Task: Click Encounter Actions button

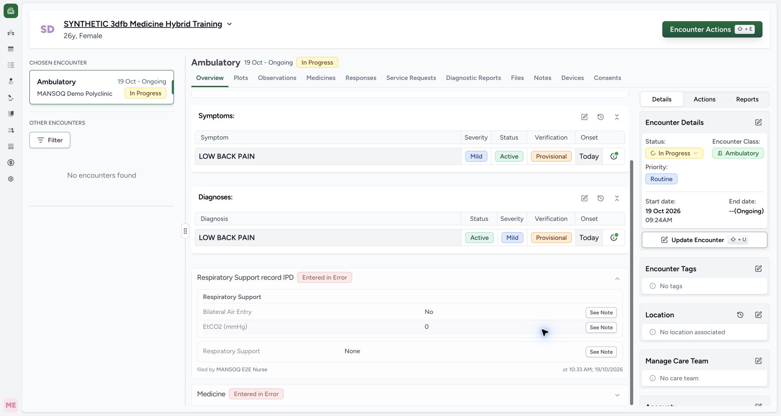Action: point(712,29)
